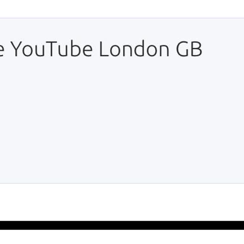Click the letter "B" in GB
The width and height of the screenshot is (244, 244).
pyautogui.click(x=197, y=50)
